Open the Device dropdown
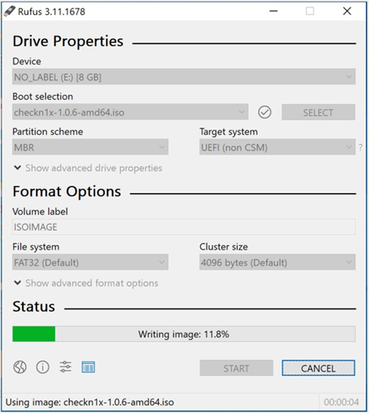The image size is (369, 413). coord(183,77)
